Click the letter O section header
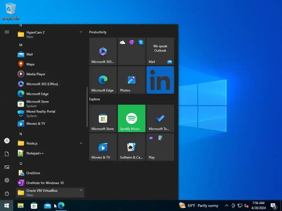 pyautogui.click(x=21, y=164)
